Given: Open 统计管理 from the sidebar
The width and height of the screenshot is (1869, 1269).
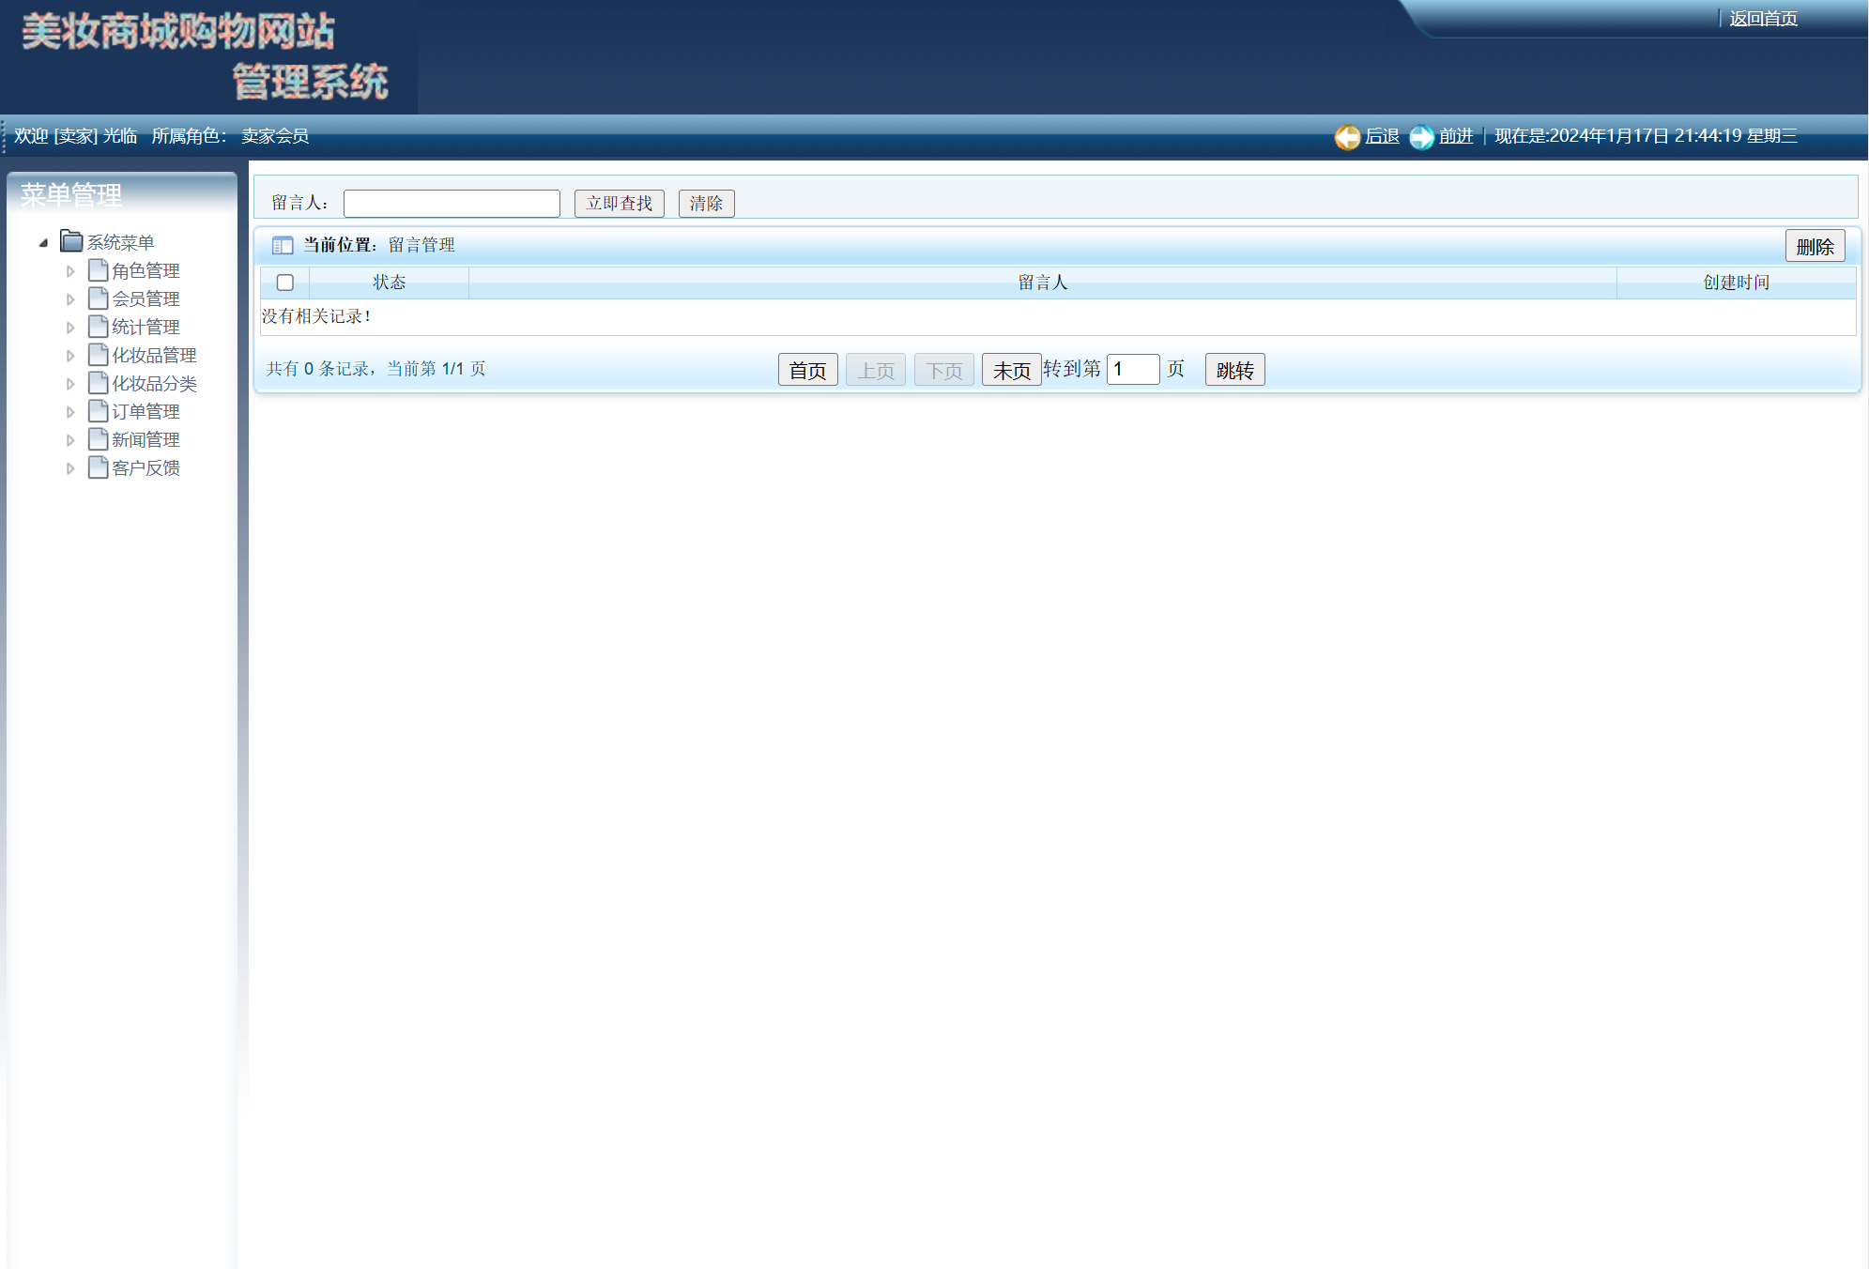Looking at the screenshot, I should [x=146, y=327].
